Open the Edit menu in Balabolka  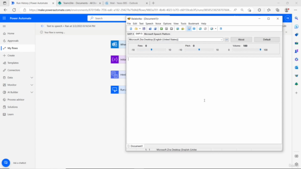point(135,23)
